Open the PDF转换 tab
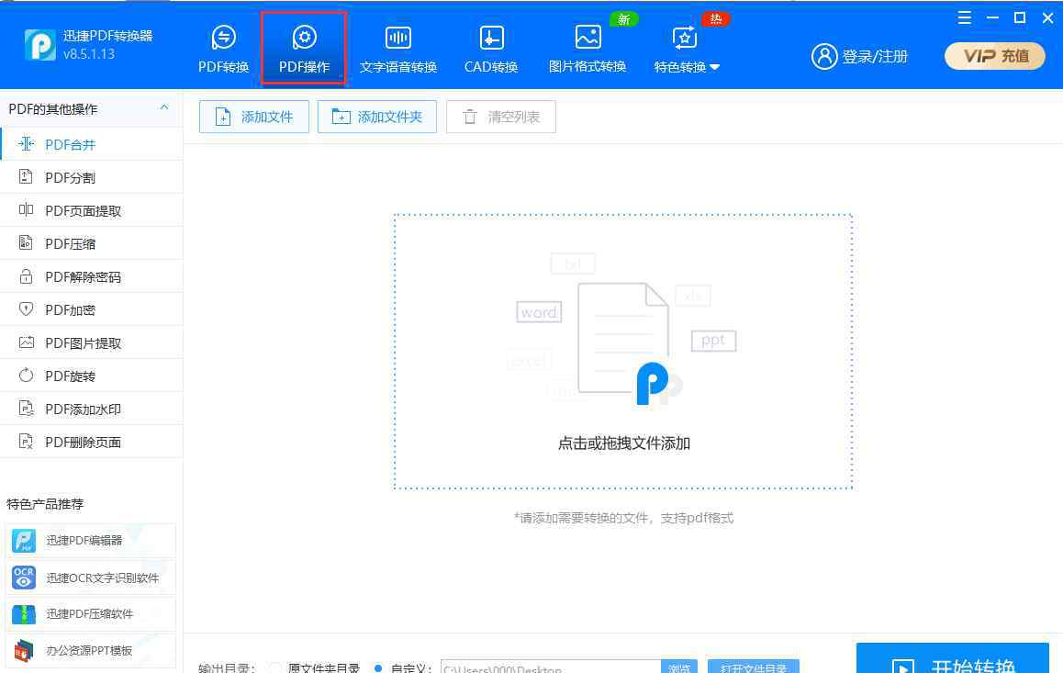 [x=223, y=49]
